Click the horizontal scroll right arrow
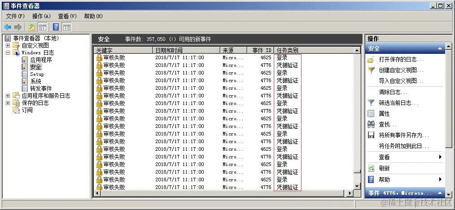Viewport: 455px width, 210px height. click(350, 193)
